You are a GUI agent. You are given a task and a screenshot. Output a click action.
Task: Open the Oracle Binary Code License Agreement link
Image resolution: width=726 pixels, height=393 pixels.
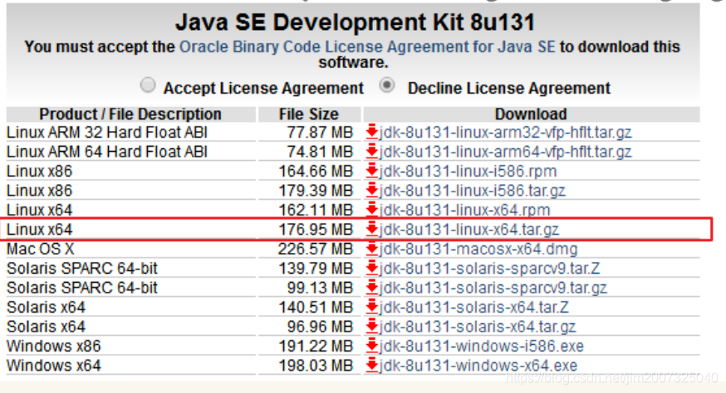pos(367,46)
